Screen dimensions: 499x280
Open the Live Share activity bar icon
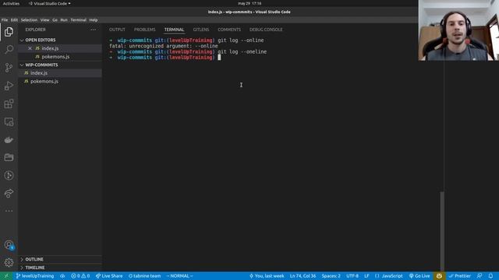(9, 194)
